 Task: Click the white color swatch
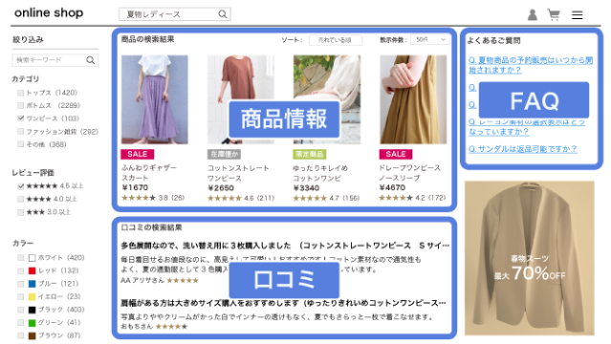32,258
